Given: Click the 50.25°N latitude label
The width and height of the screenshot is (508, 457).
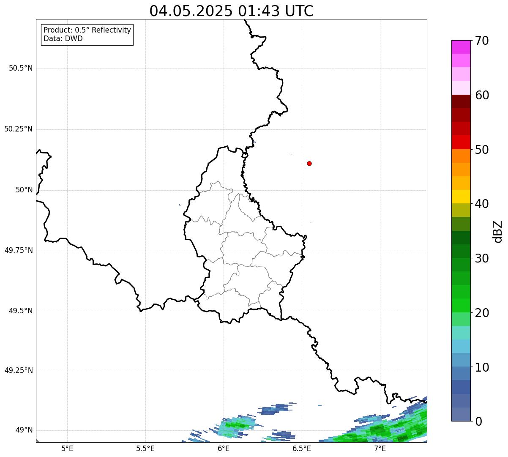Looking at the screenshot, I should click(x=19, y=129).
